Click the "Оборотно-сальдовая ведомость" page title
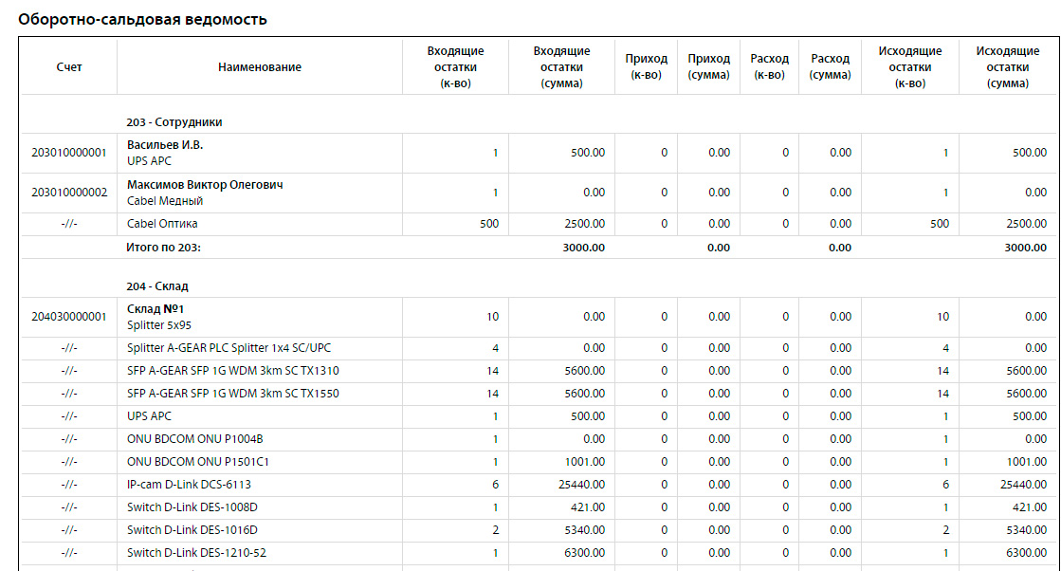This screenshot has height=571, width=1061. 142,19
